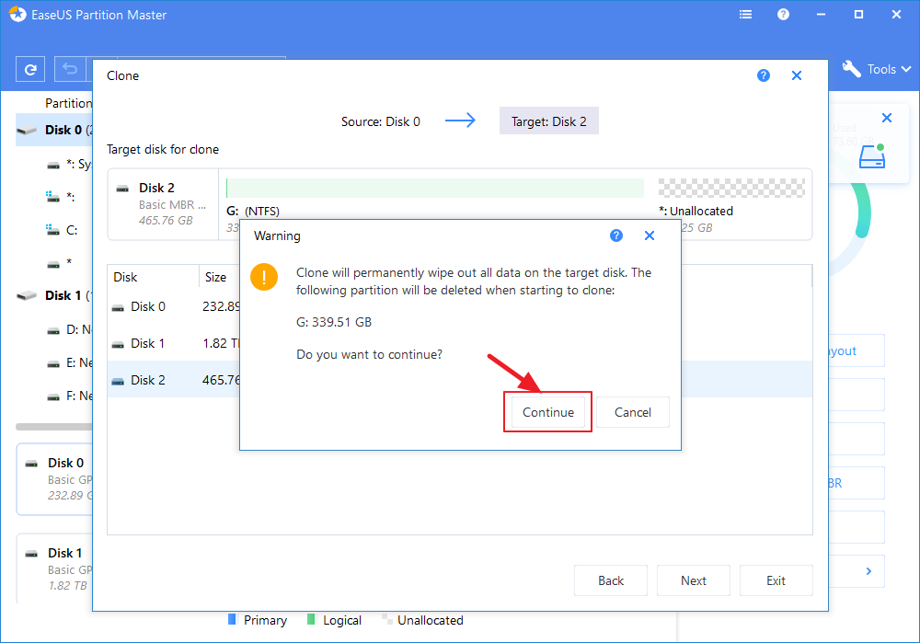
Task: Click the undo arrow in the toolbar
Action: point(69,69)
